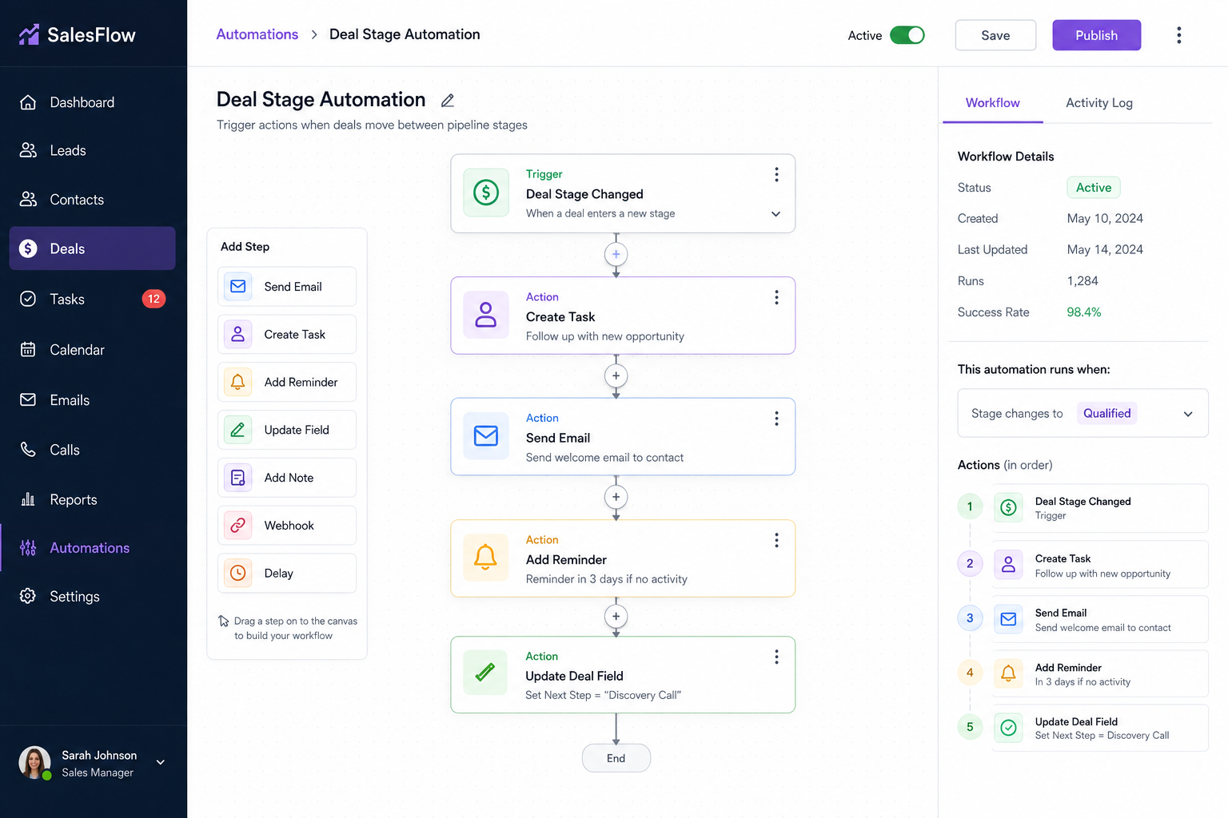Click the Settings gear icon in sidebar

pyautogui.click(x=28, y=596)
